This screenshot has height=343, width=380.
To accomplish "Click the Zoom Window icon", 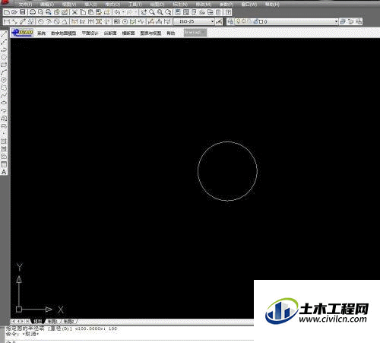I will point(160,12).
